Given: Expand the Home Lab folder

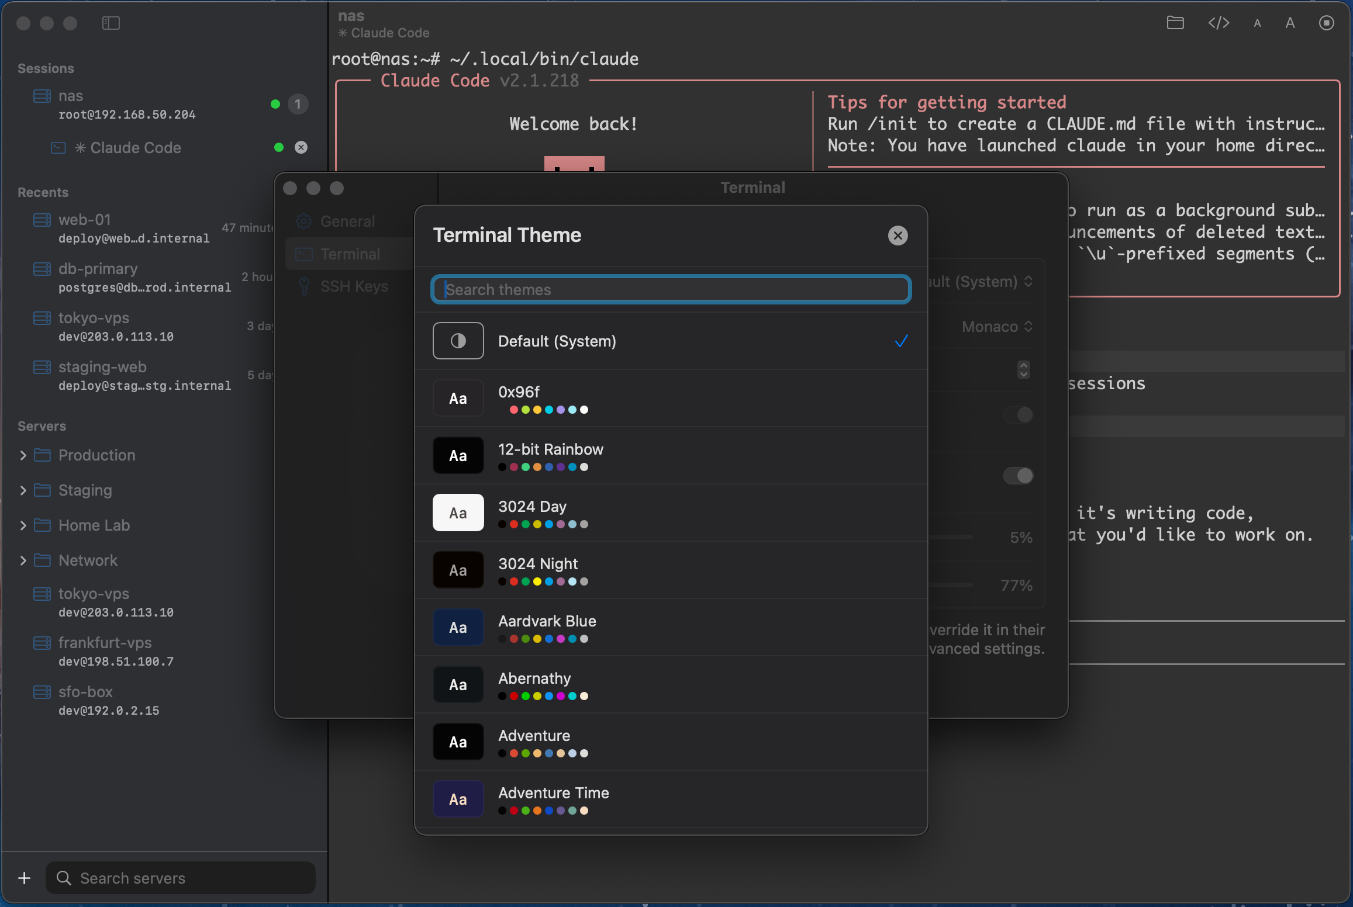Looking at the screenshot, I should 23,525.
